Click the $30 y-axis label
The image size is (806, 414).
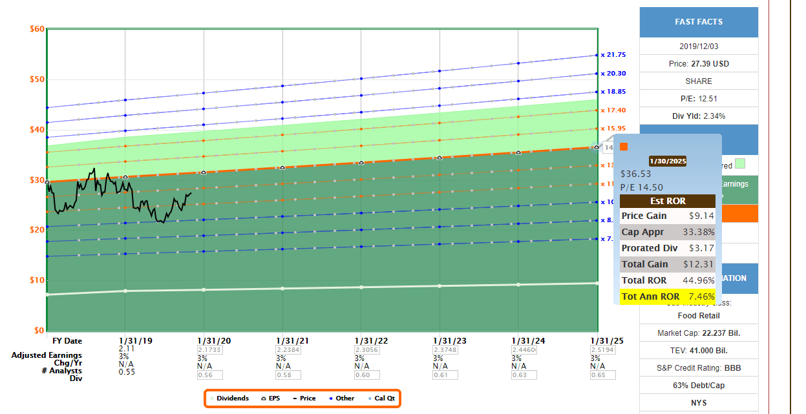[x=37, y=180]
